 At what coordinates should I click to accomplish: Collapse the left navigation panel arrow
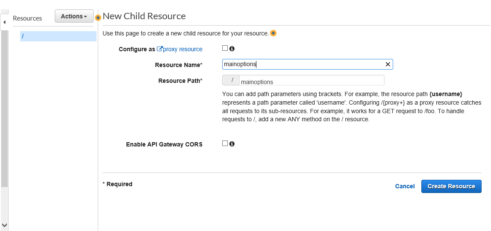click(4, 22)
